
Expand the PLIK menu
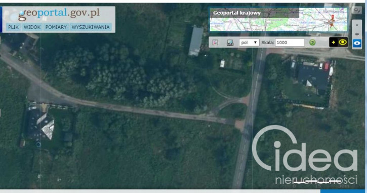13,27
